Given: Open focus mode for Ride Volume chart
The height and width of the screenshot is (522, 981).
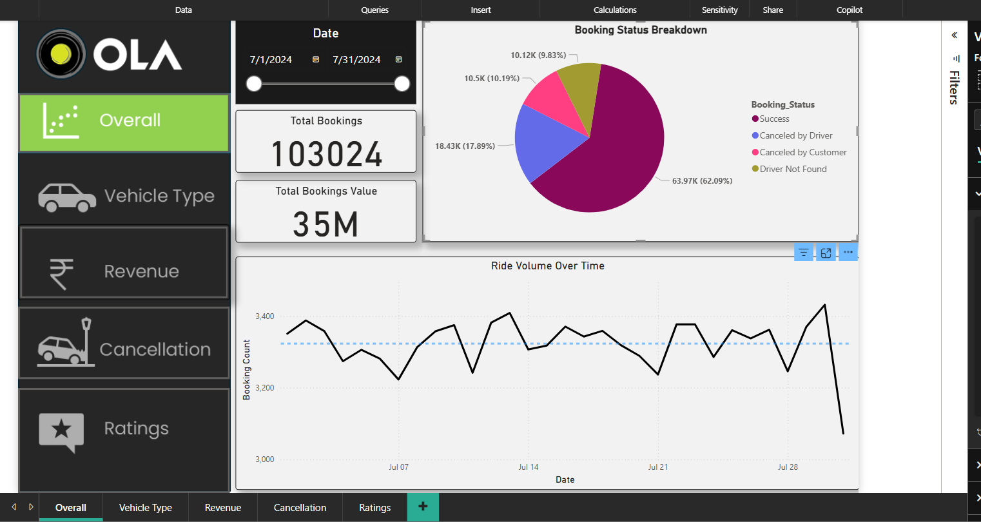Looking at the screenshot, I should 826,253.
